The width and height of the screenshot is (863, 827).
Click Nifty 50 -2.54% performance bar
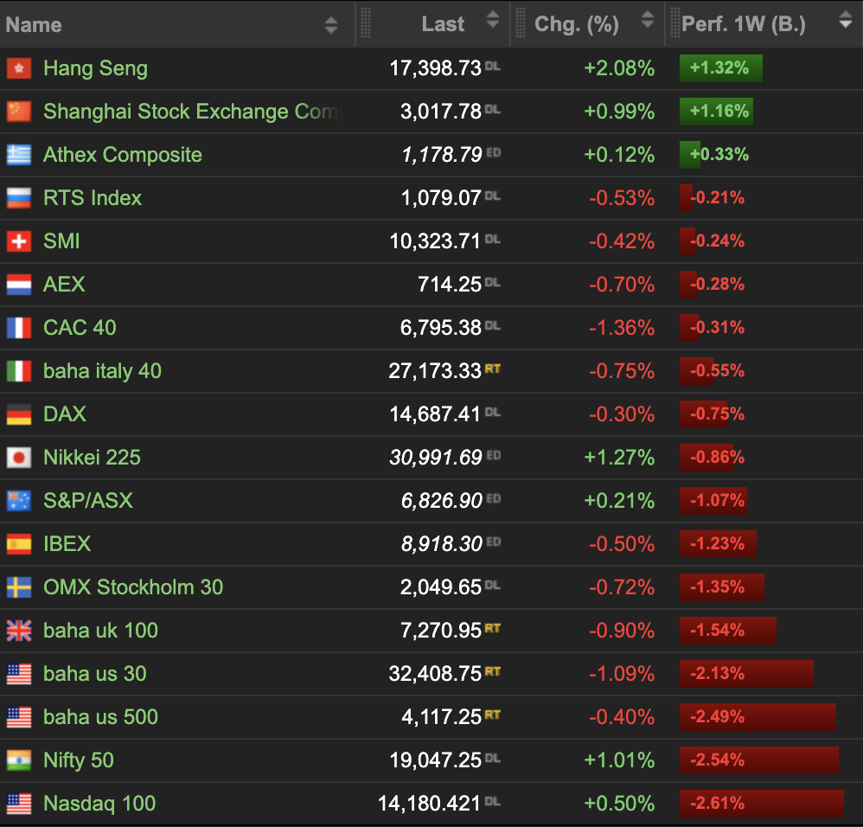759,760
